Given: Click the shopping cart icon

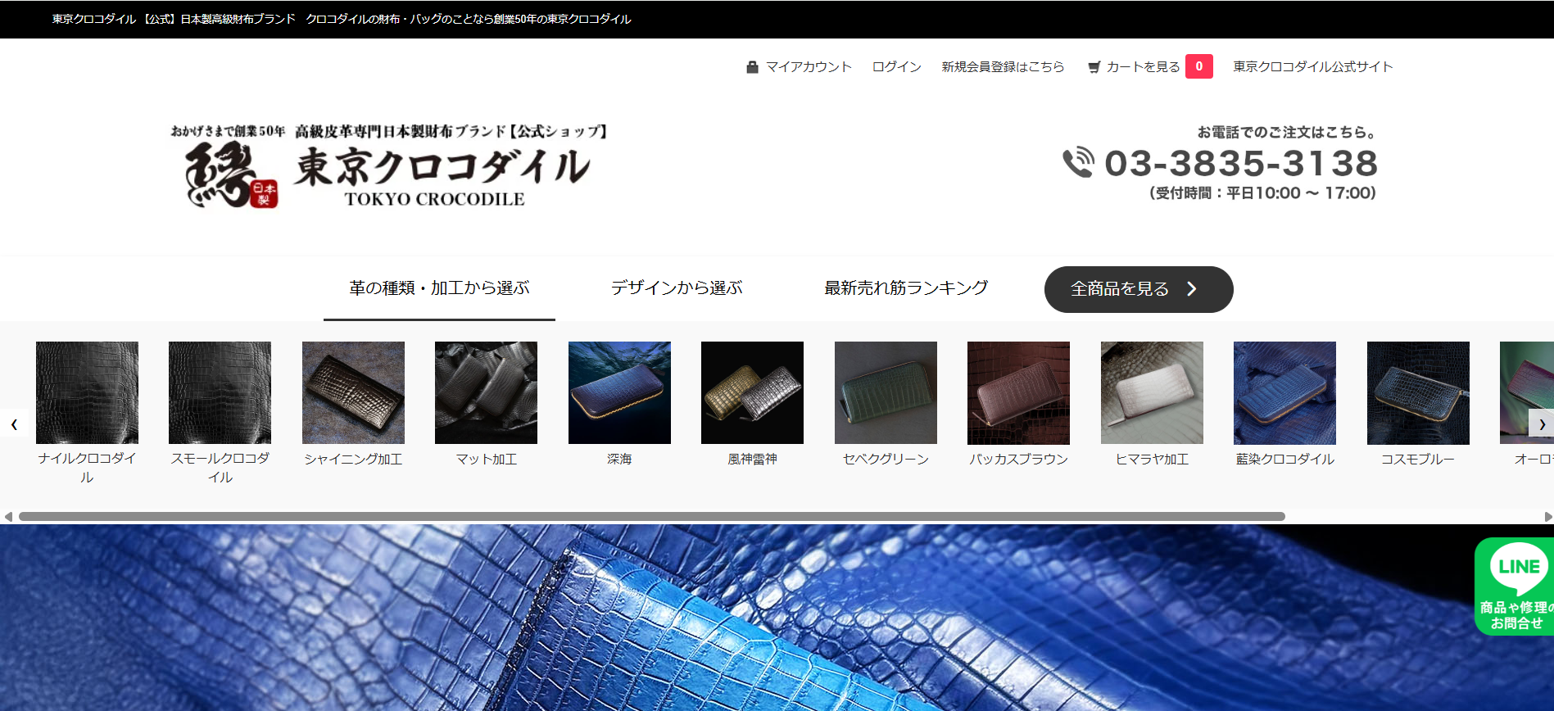Looking at the screenshot, I should click(x=1094, y=67).
